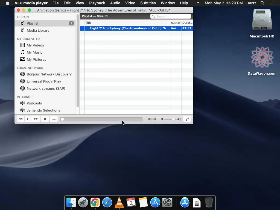Open the Window menu
This screenshot has height=210, width=280.
tap(168, 3)
